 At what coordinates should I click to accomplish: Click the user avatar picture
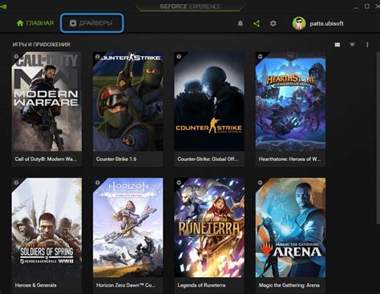click(299, 23)
